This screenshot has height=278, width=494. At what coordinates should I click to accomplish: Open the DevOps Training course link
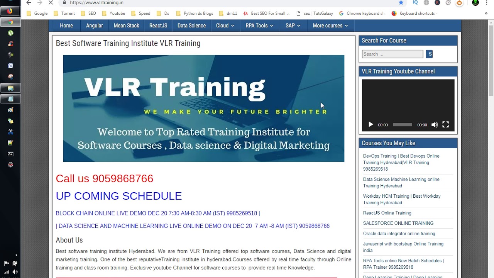pyautogui.click(x=401, y=163)
